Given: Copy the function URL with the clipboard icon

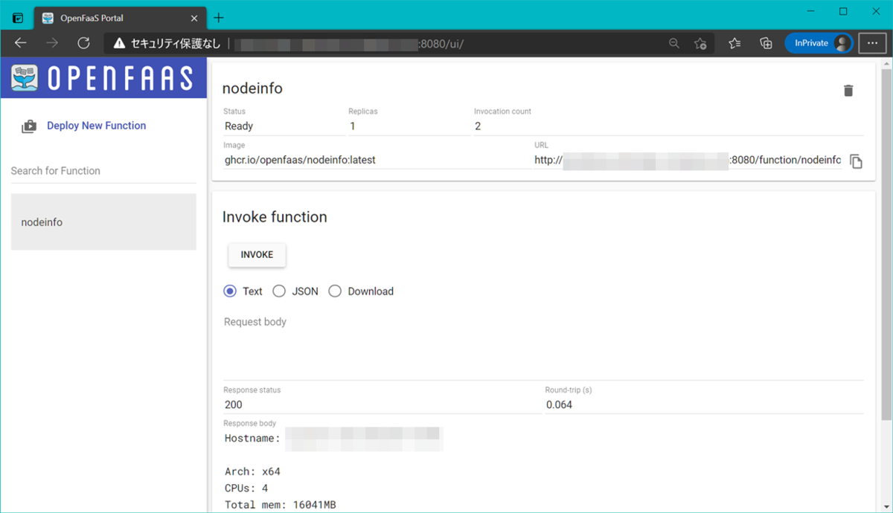Looking at the screenshot, I should point(856,161).
